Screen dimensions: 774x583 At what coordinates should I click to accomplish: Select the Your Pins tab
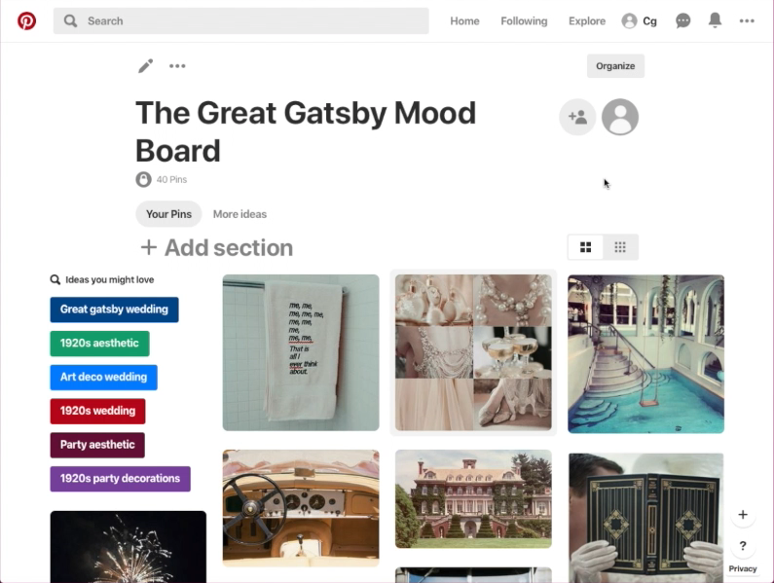pyautogui.click(x=168, y=214)
